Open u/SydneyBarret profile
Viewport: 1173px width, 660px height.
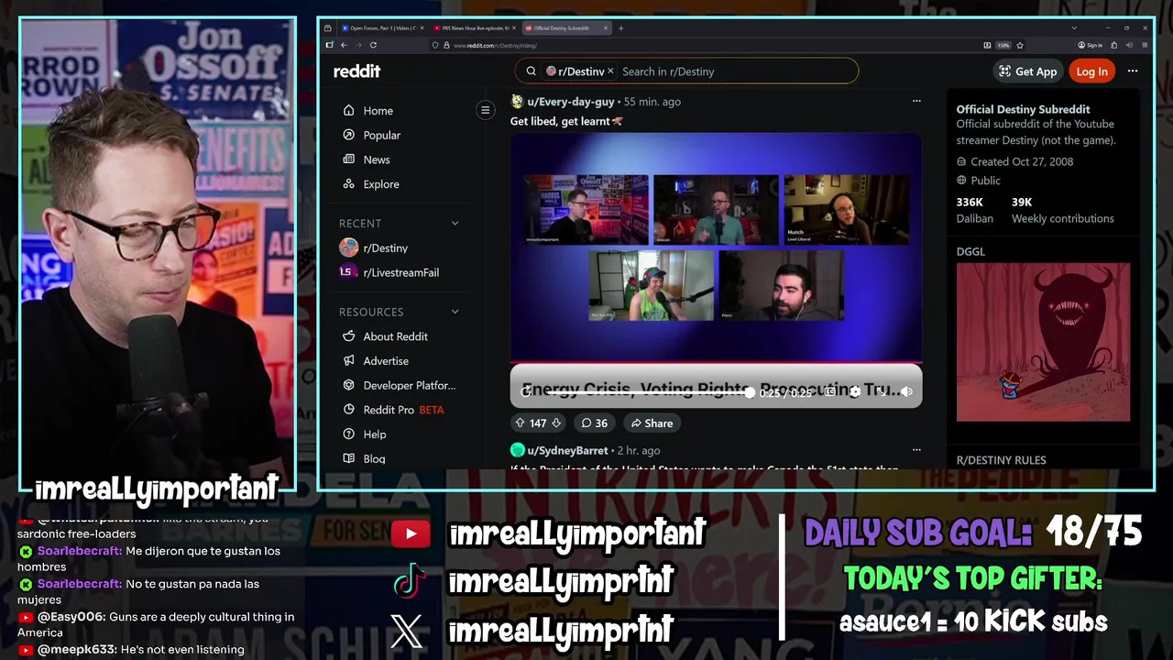pos(567,450)
